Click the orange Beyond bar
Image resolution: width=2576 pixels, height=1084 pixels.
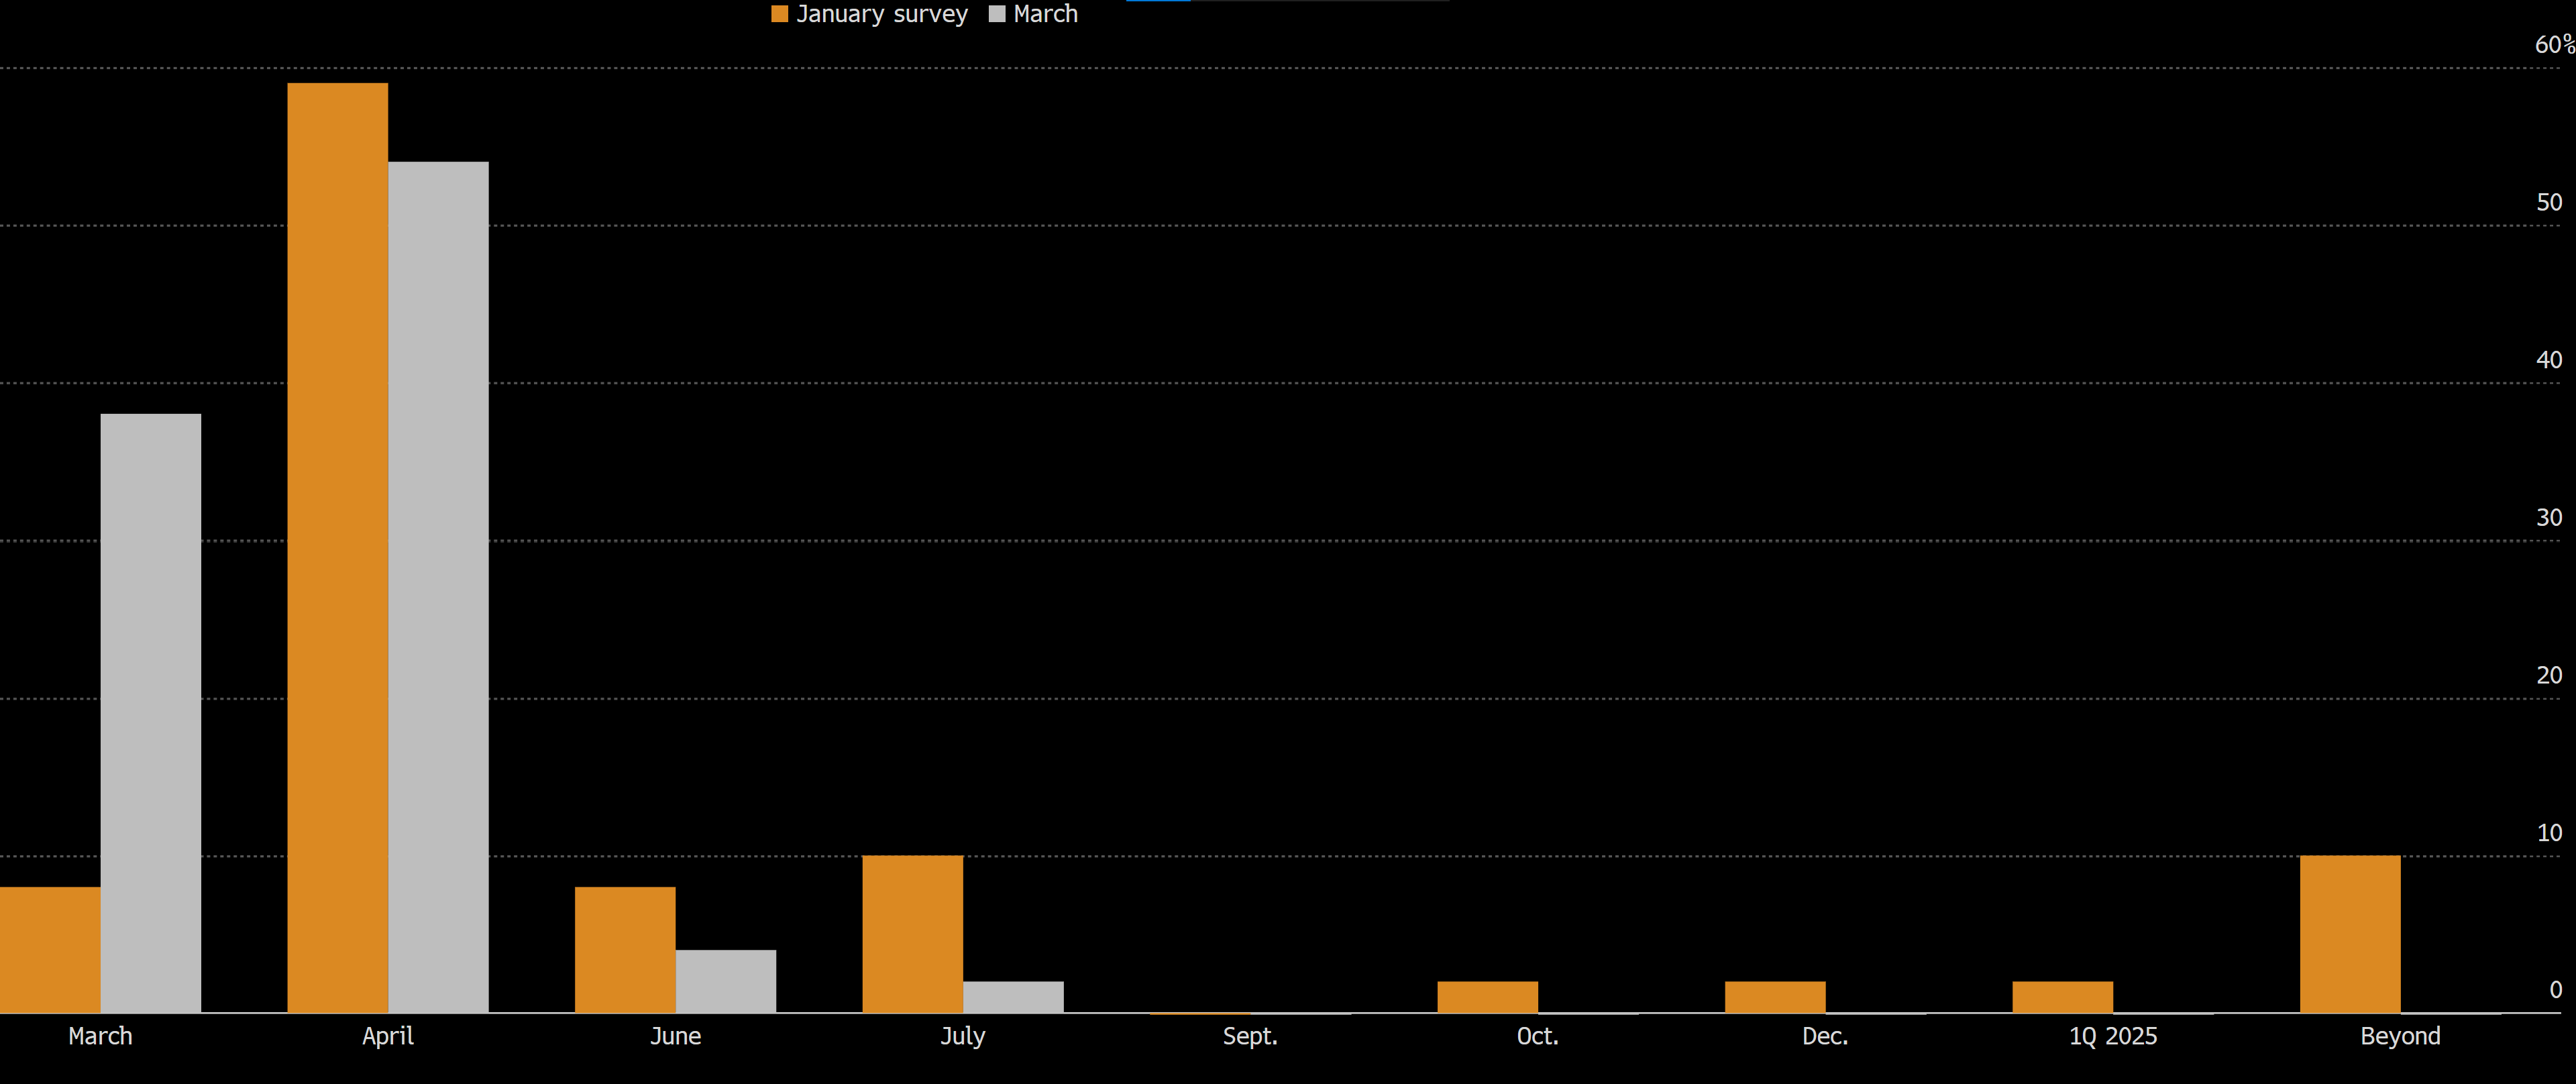(2350, 934)
